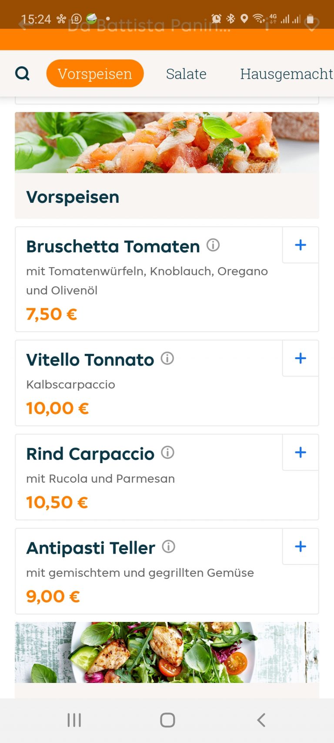This screenshot has height=743, width=334.
Task: Add Bruschetta Tomaten with plus icon
Action: 301,245
